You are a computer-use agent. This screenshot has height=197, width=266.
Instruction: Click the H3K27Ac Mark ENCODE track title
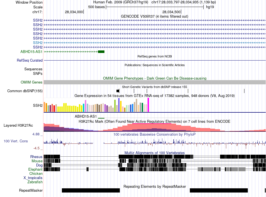pos(155,122)
